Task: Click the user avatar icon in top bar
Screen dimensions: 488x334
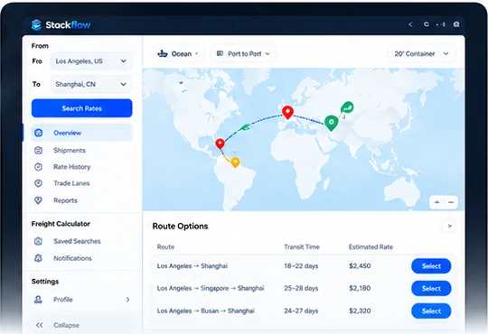Action: pyautogui.click(x=456, y=24)
